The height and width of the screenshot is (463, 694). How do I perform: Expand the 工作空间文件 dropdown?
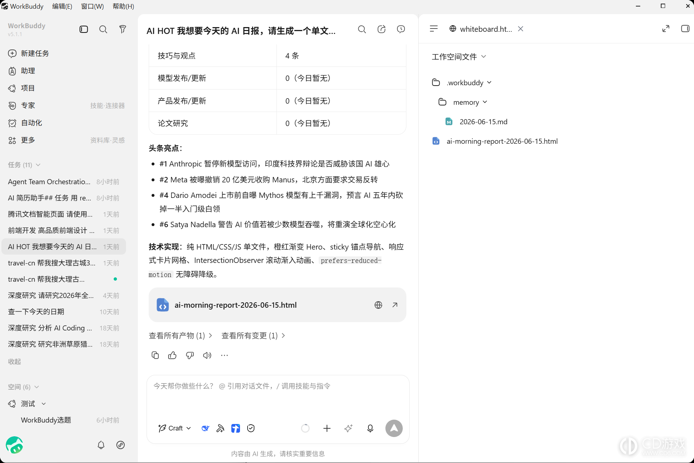coord(459,57)
